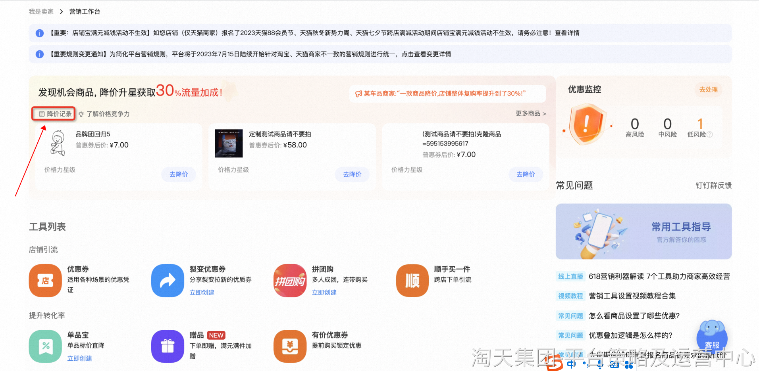Click 去降价 for 克隆商品
The image size is (759, 371).
(x=526, y=174)
